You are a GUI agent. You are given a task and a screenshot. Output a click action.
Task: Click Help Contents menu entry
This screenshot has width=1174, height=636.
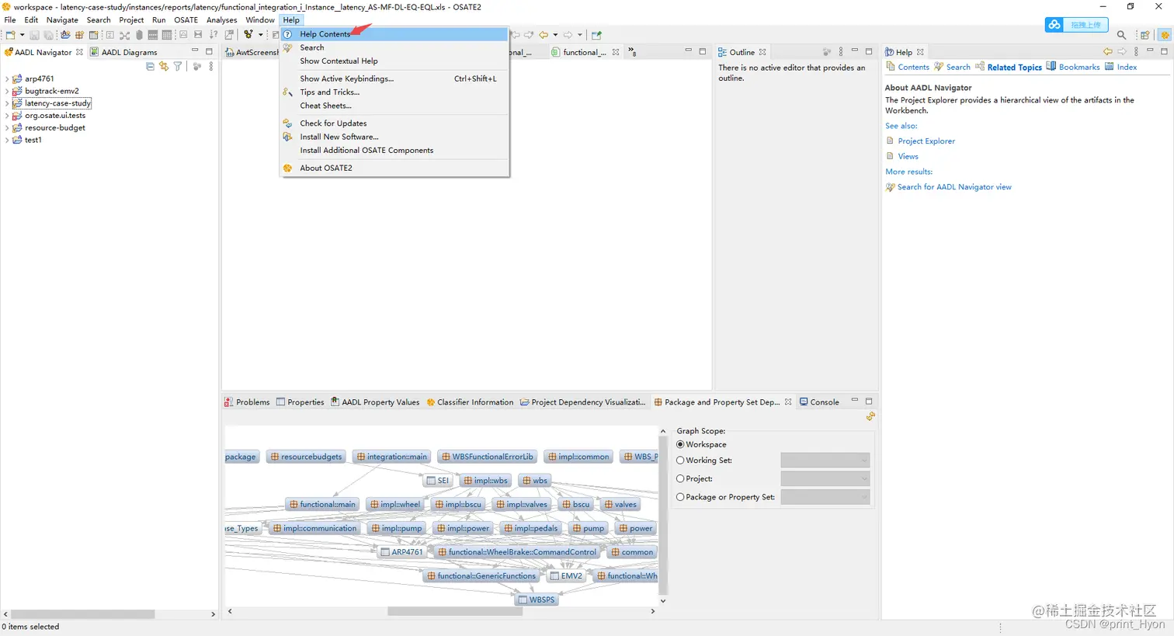point(394,34)
